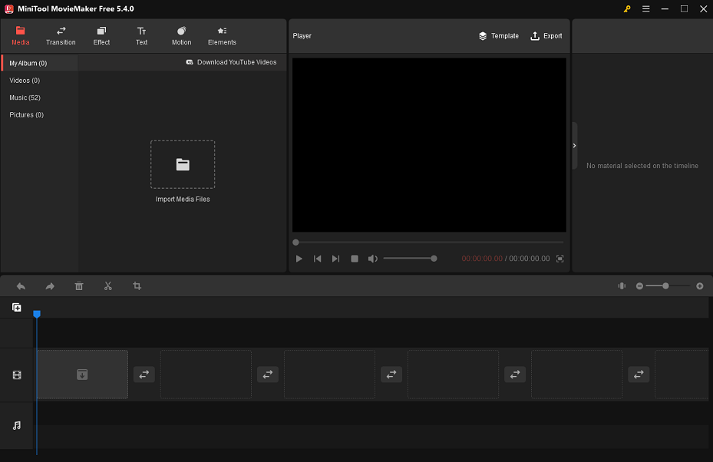Click the zoom-to-fit timeline icon
The width and height of the screenshot is (713, 462).
(622, 286)
